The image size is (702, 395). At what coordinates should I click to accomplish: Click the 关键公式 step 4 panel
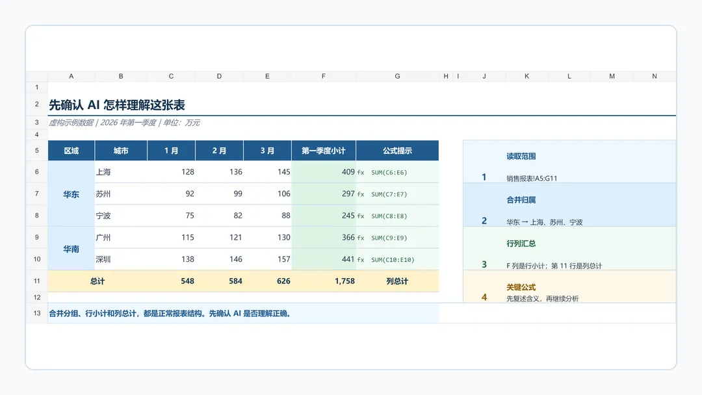tap(569, 287)
